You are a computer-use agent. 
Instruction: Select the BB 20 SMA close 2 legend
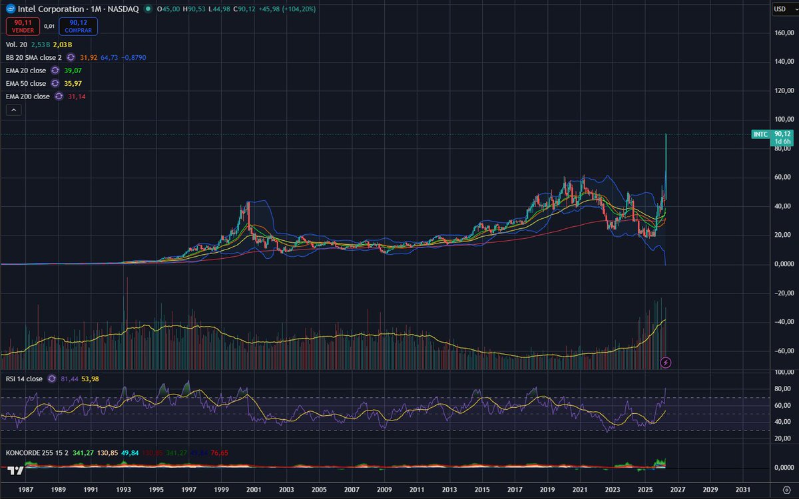pyautogui.click(x=34, y=58)
